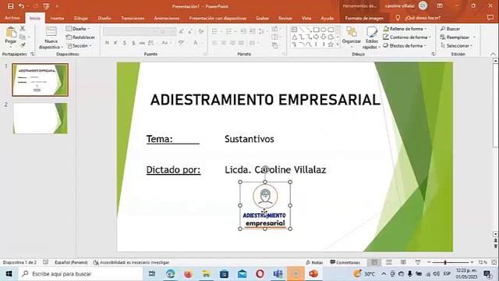
Task: Select slide 2 thumbnail
Action: tap(40, 118)
